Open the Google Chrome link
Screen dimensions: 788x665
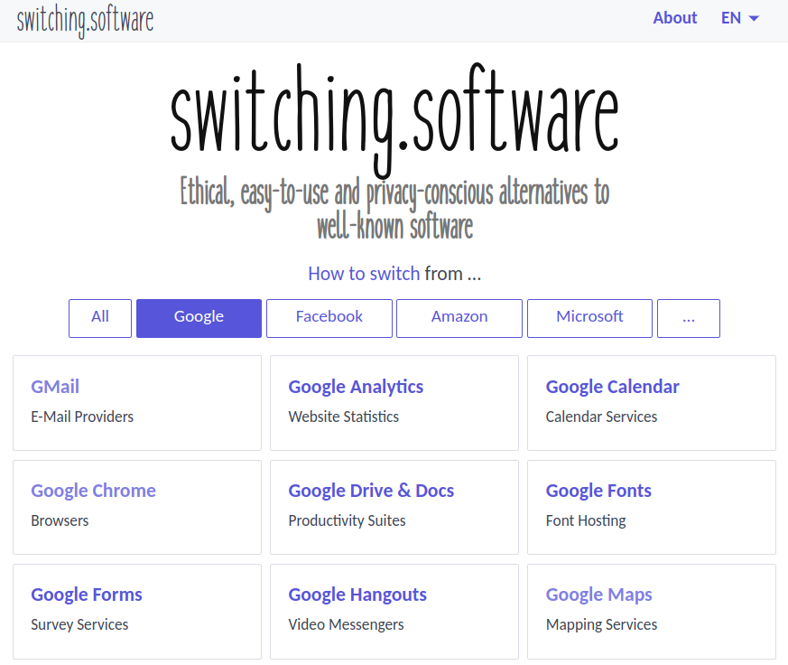(x=94, y=491)
